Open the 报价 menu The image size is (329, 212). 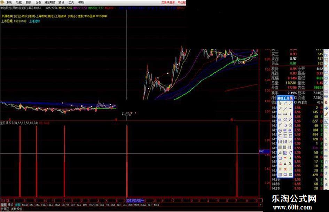pyautogui.click(x=29, y=2)
